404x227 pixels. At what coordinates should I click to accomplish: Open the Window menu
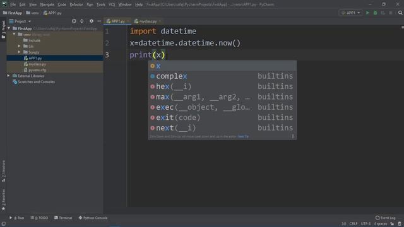tap(125, 4)
